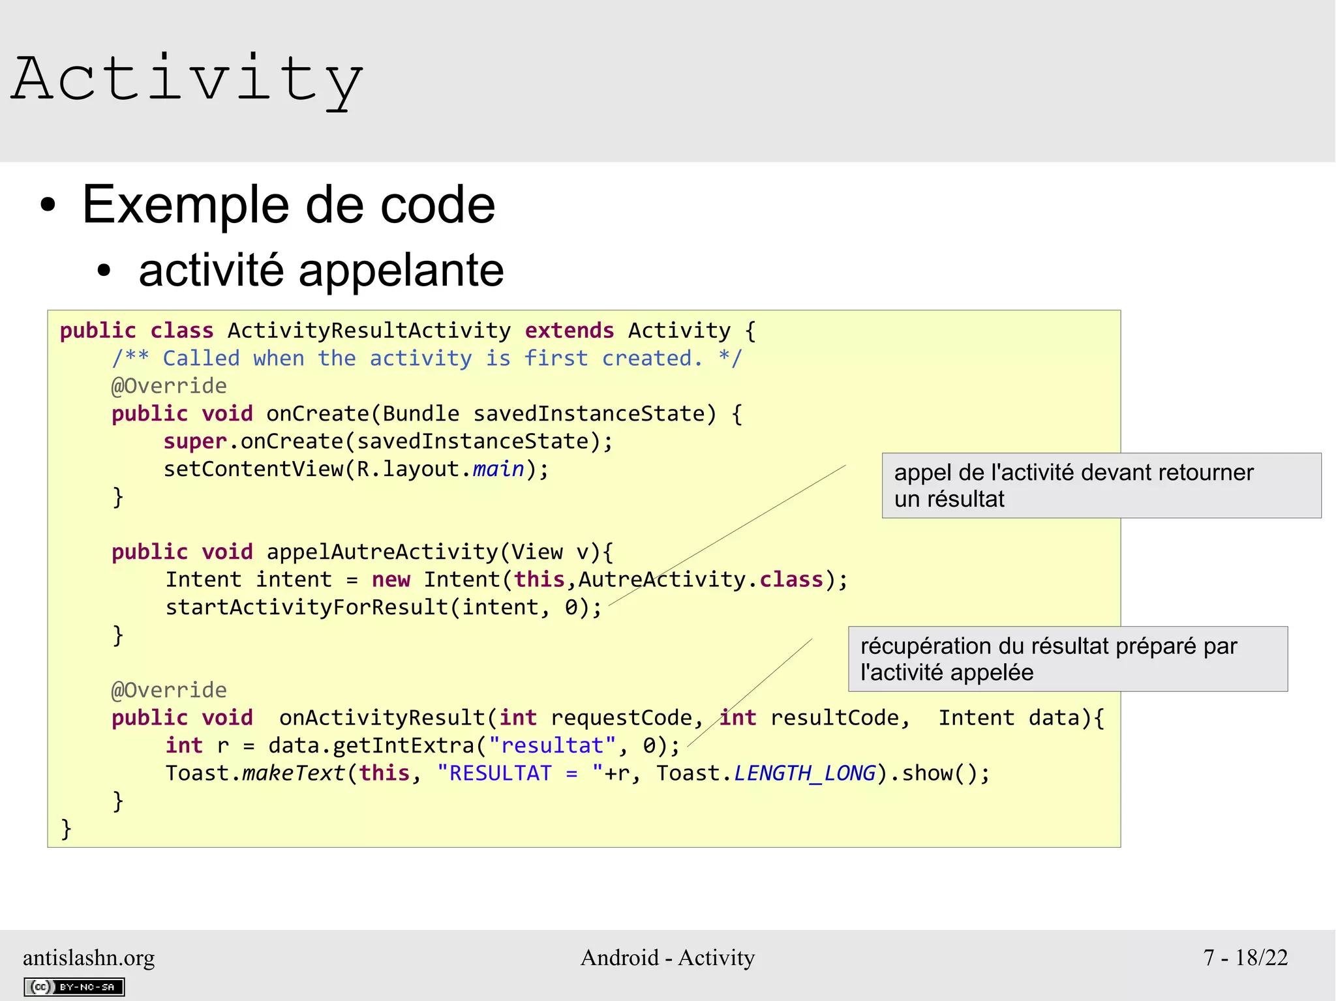Screen dimensions: 1336x1001
Task: Click the "Called when the activity" comment line
Action: pos(427,358)
